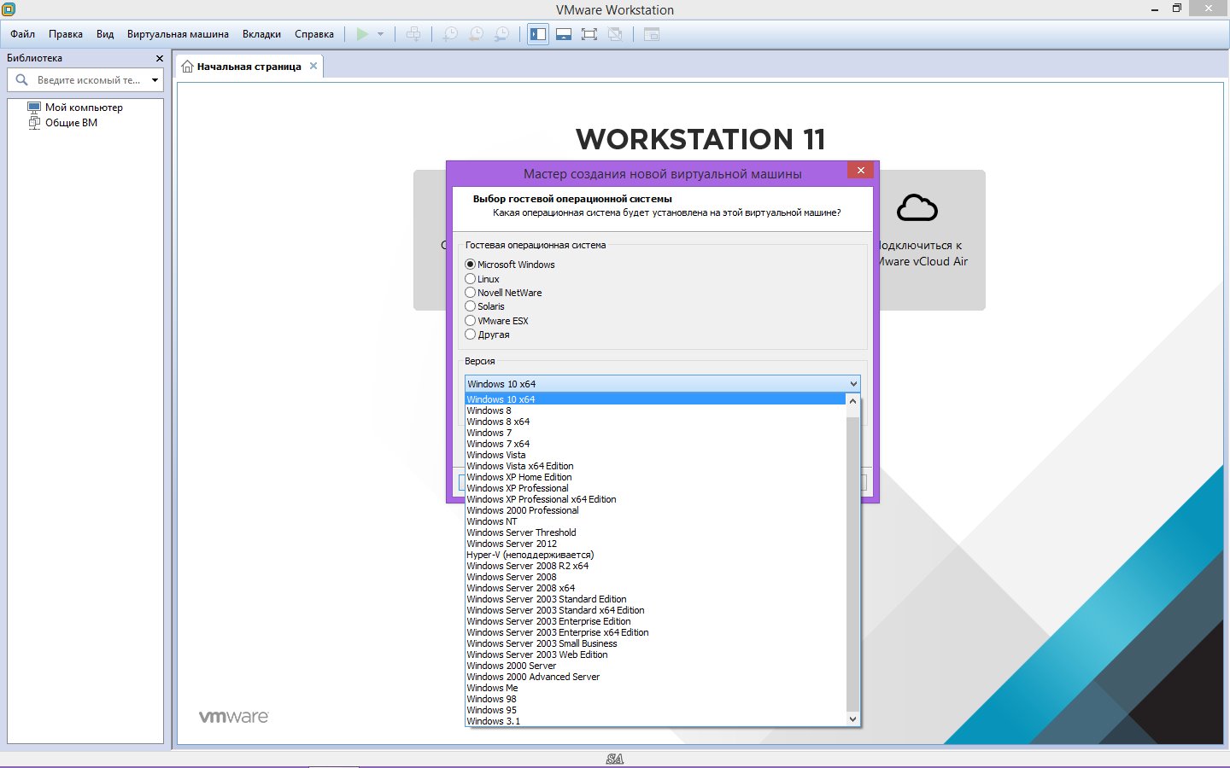Choose Windows 8 x64 from version list

[655, 422]
